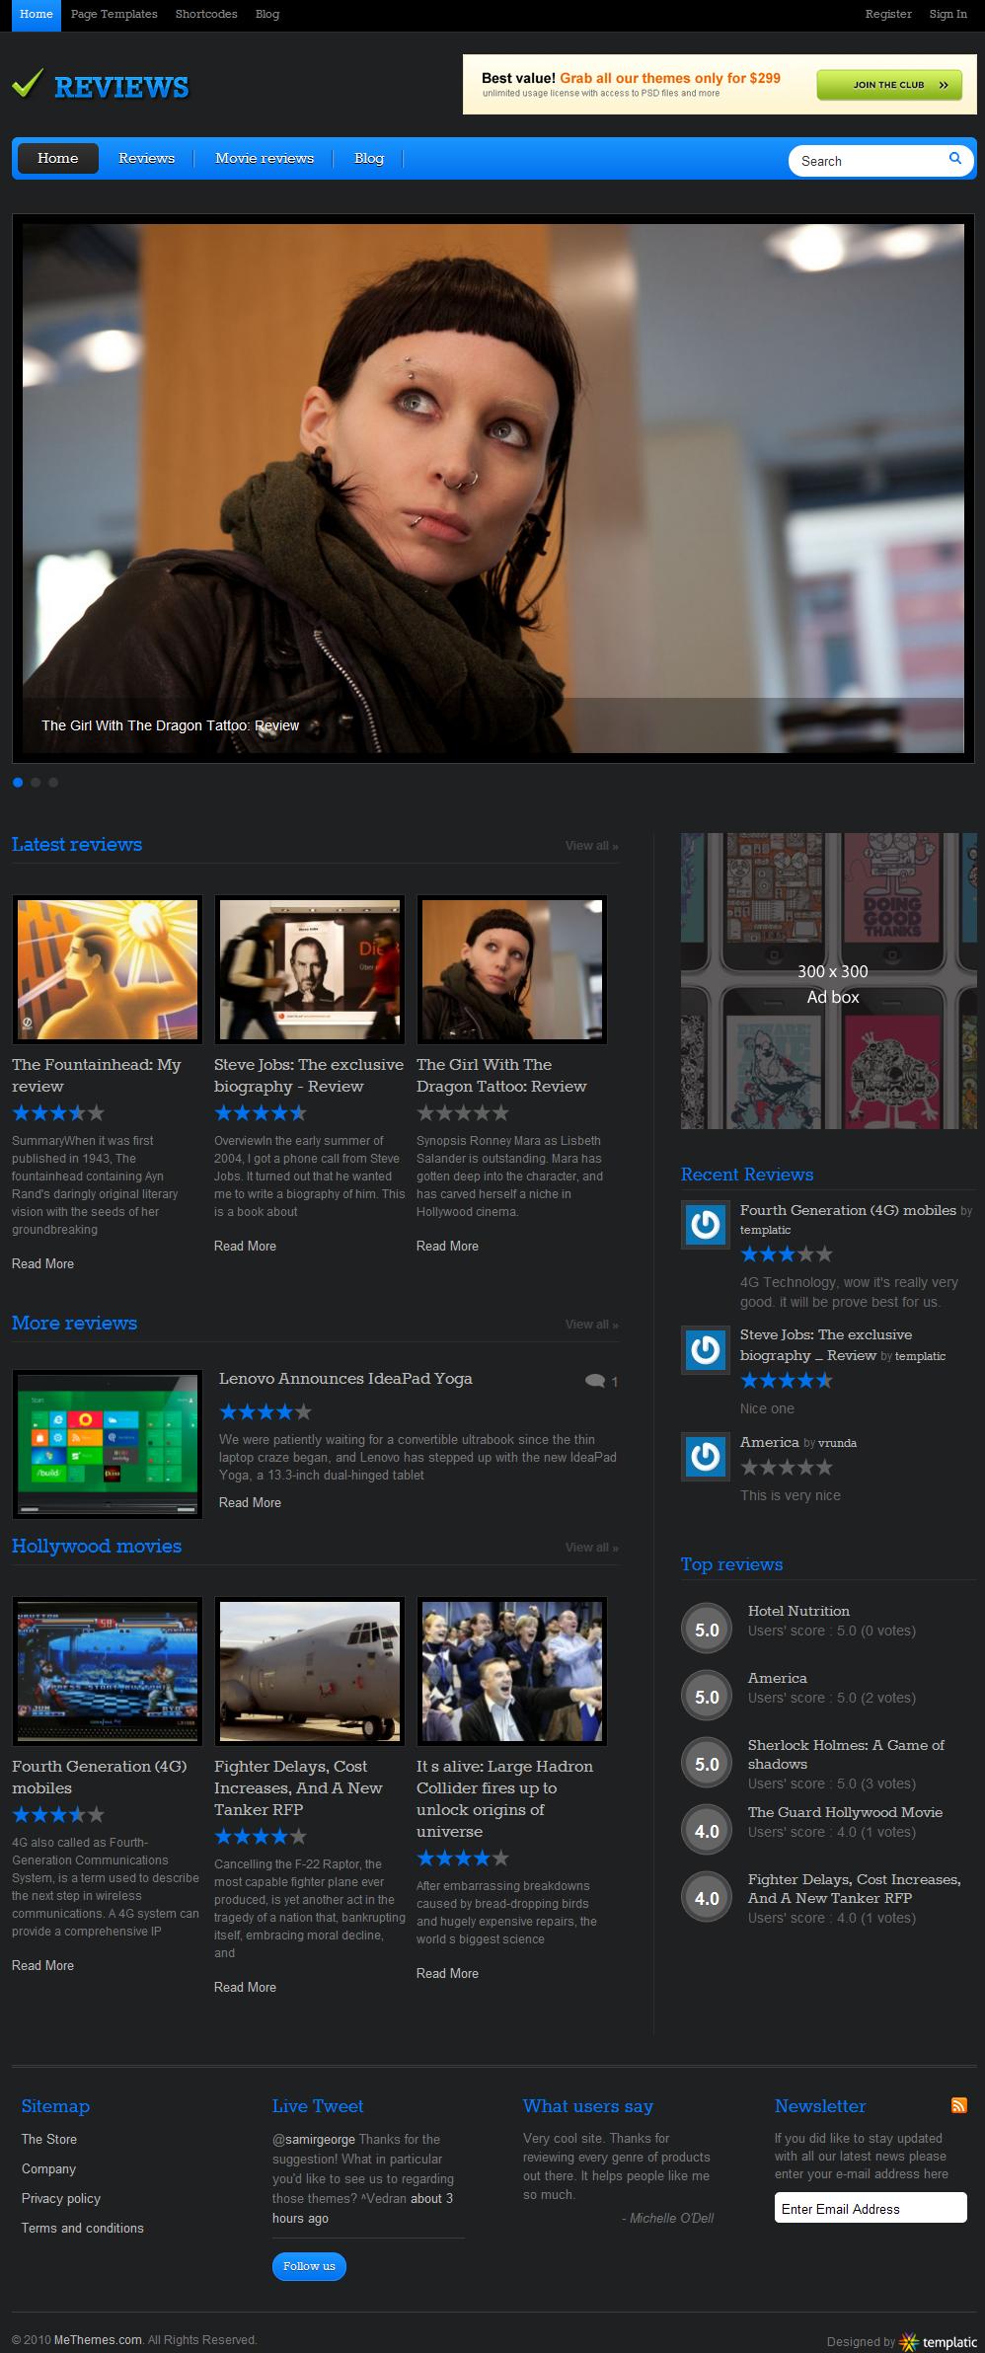Click the Latest reviews heading
The image size is (985, 2353).
(x=77, y=844)
